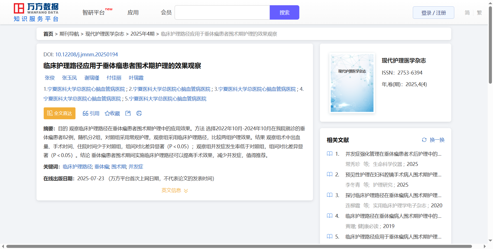493x249 pixels.
Task: Click the 换一换 refresh icon
Action: 424,140
